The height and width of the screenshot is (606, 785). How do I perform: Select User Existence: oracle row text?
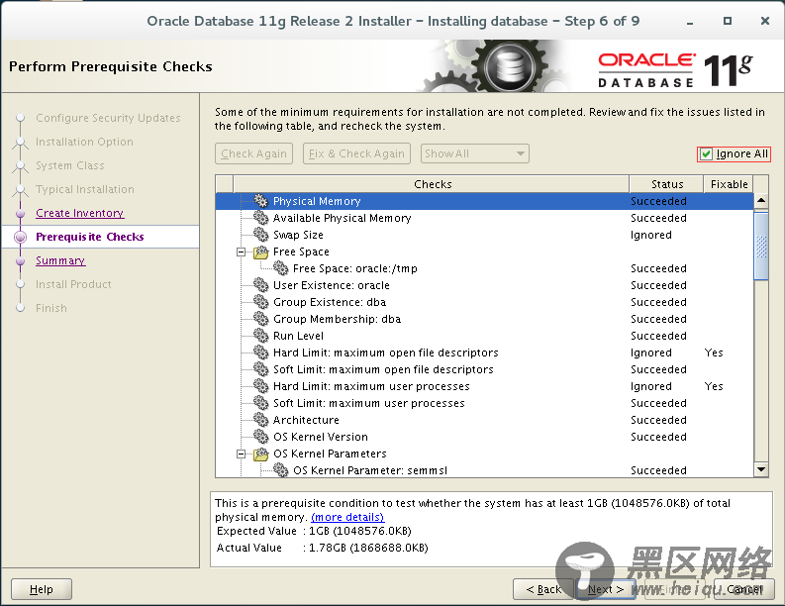(332, 285)
